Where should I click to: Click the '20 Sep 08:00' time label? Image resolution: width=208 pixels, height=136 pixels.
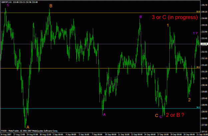tap(189, 134)
